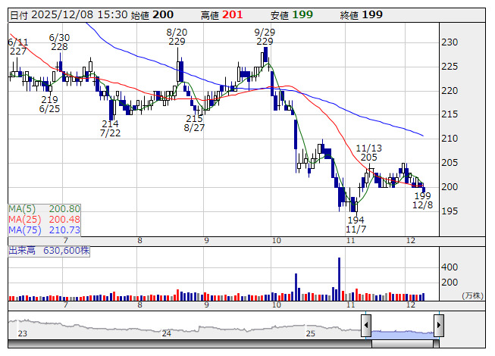Viewport: 495px width, 356px height.
Task: Click the MA(75) legend value 210.73
Action: 64,230
